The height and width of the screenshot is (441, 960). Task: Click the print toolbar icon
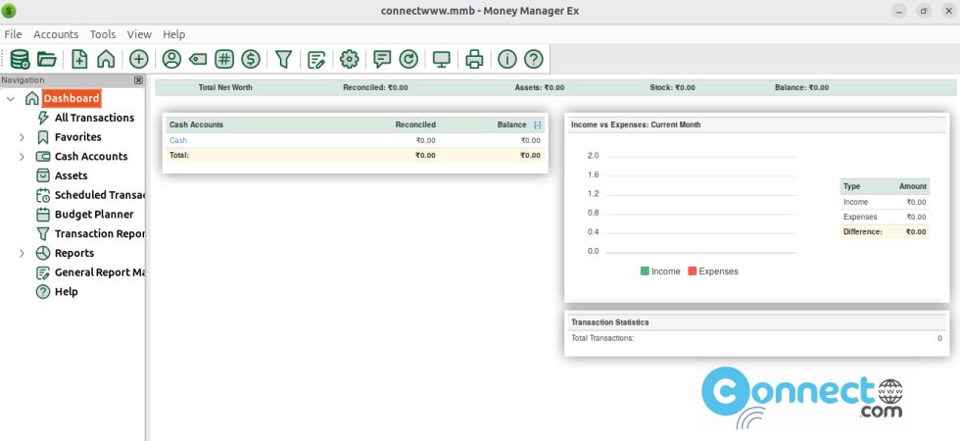[x=474, y=59]
